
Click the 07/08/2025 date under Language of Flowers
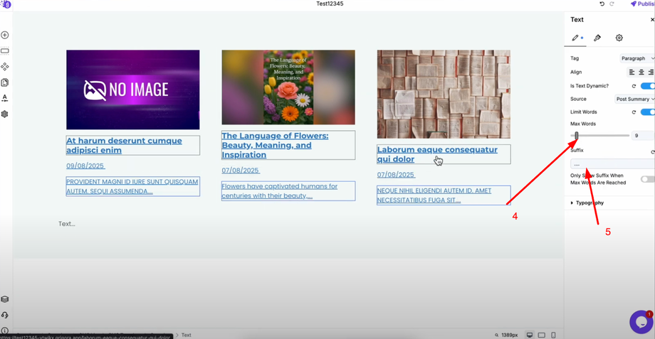[241, 171]
